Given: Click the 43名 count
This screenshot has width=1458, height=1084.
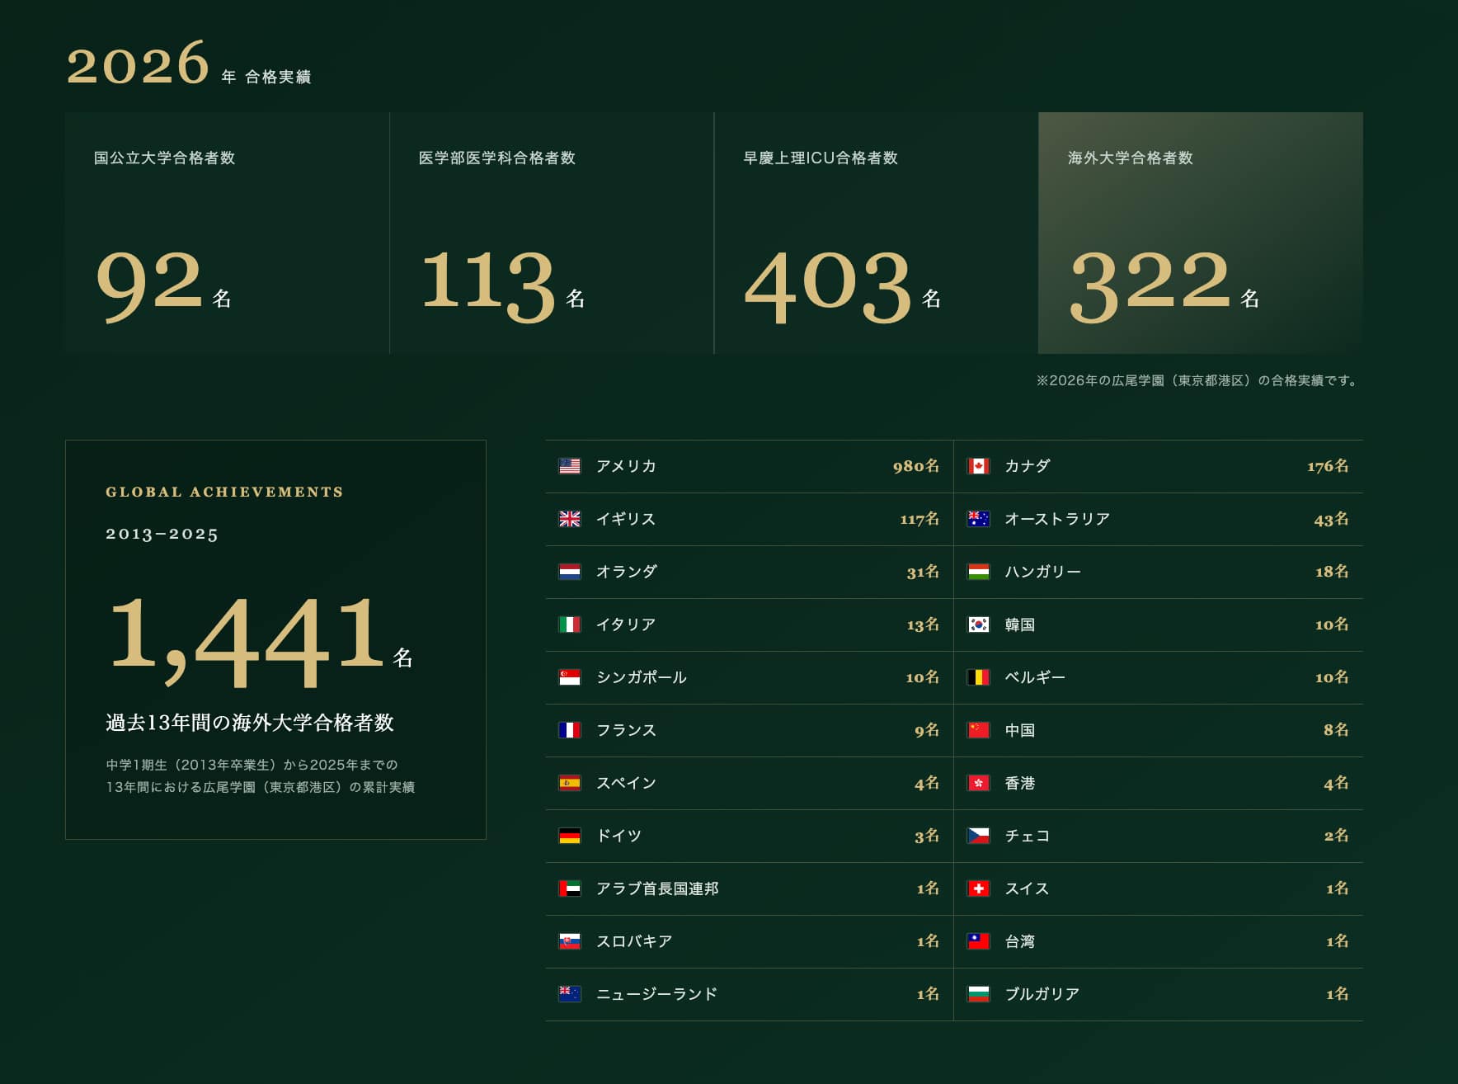Looking at the screenshot, I should click(1331, 519).
